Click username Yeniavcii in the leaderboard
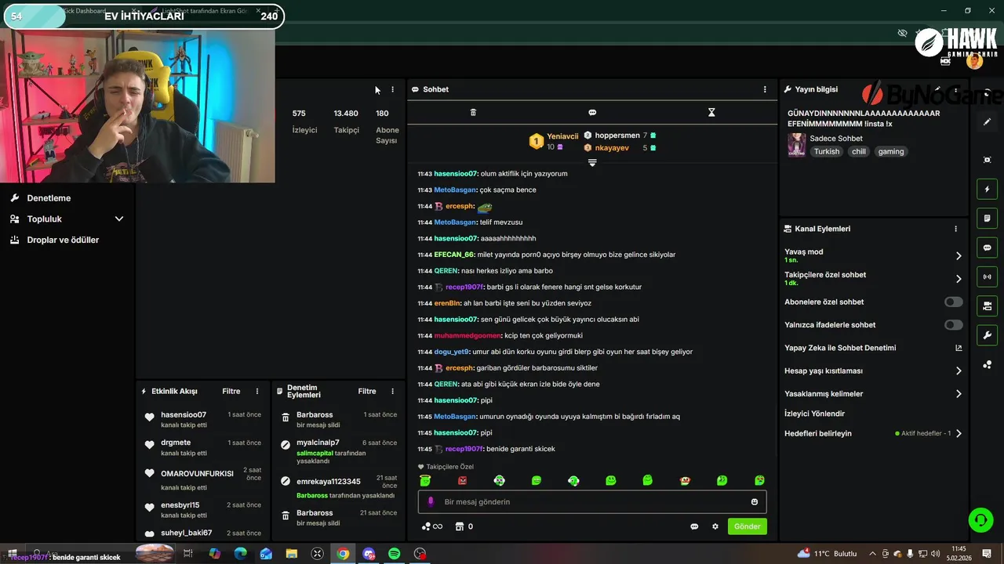The height and width of the screenshot is (564, 1004). click(562, 136)
